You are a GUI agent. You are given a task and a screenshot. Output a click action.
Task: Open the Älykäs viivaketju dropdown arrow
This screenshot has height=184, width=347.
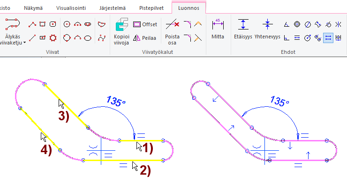coord(24,43)
